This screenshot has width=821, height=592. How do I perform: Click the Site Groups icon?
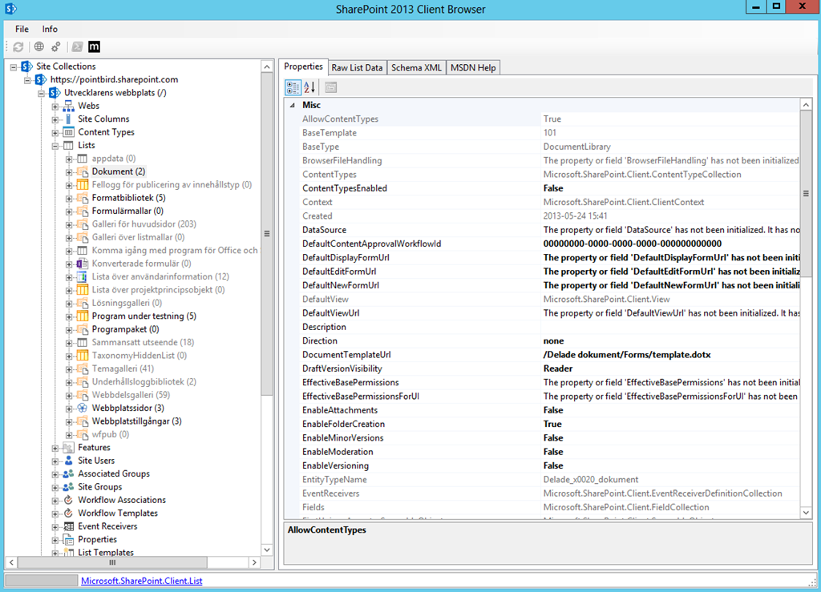(x=69, y=487)
